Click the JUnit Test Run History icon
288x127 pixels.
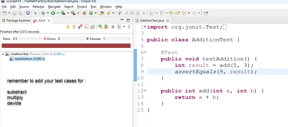tap(119, 27)
